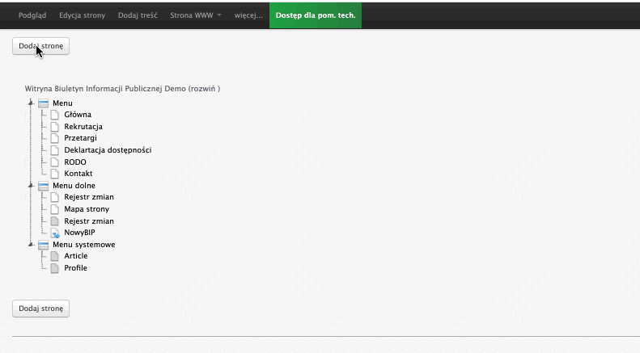Open the więcej... menu
Screen dimensions: 640x353
pyautogui.click(x=248, y=15)
